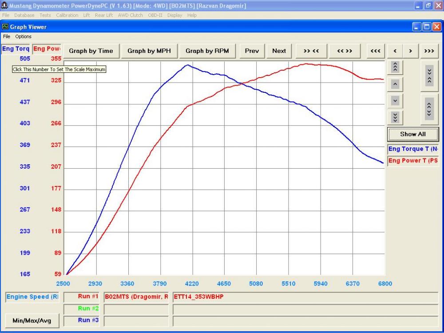Click the single up-chevron scroll button
The image size is (444, 333).
coord(395,84)
